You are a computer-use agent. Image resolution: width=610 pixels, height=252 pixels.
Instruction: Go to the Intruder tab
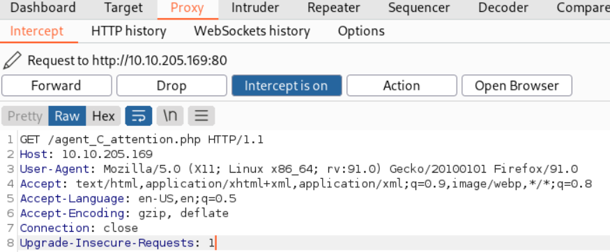pyautogui.click(x=255, y=8)
